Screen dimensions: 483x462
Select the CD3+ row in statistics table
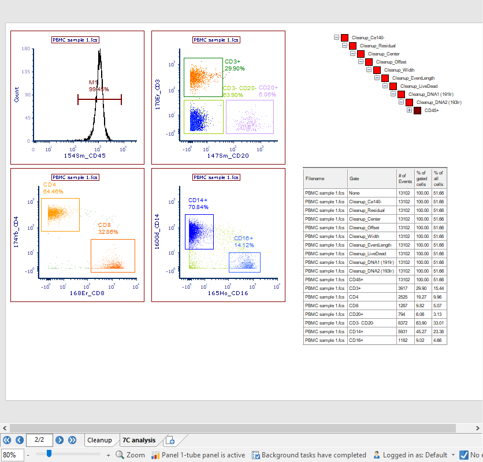[x=375, y=288]
